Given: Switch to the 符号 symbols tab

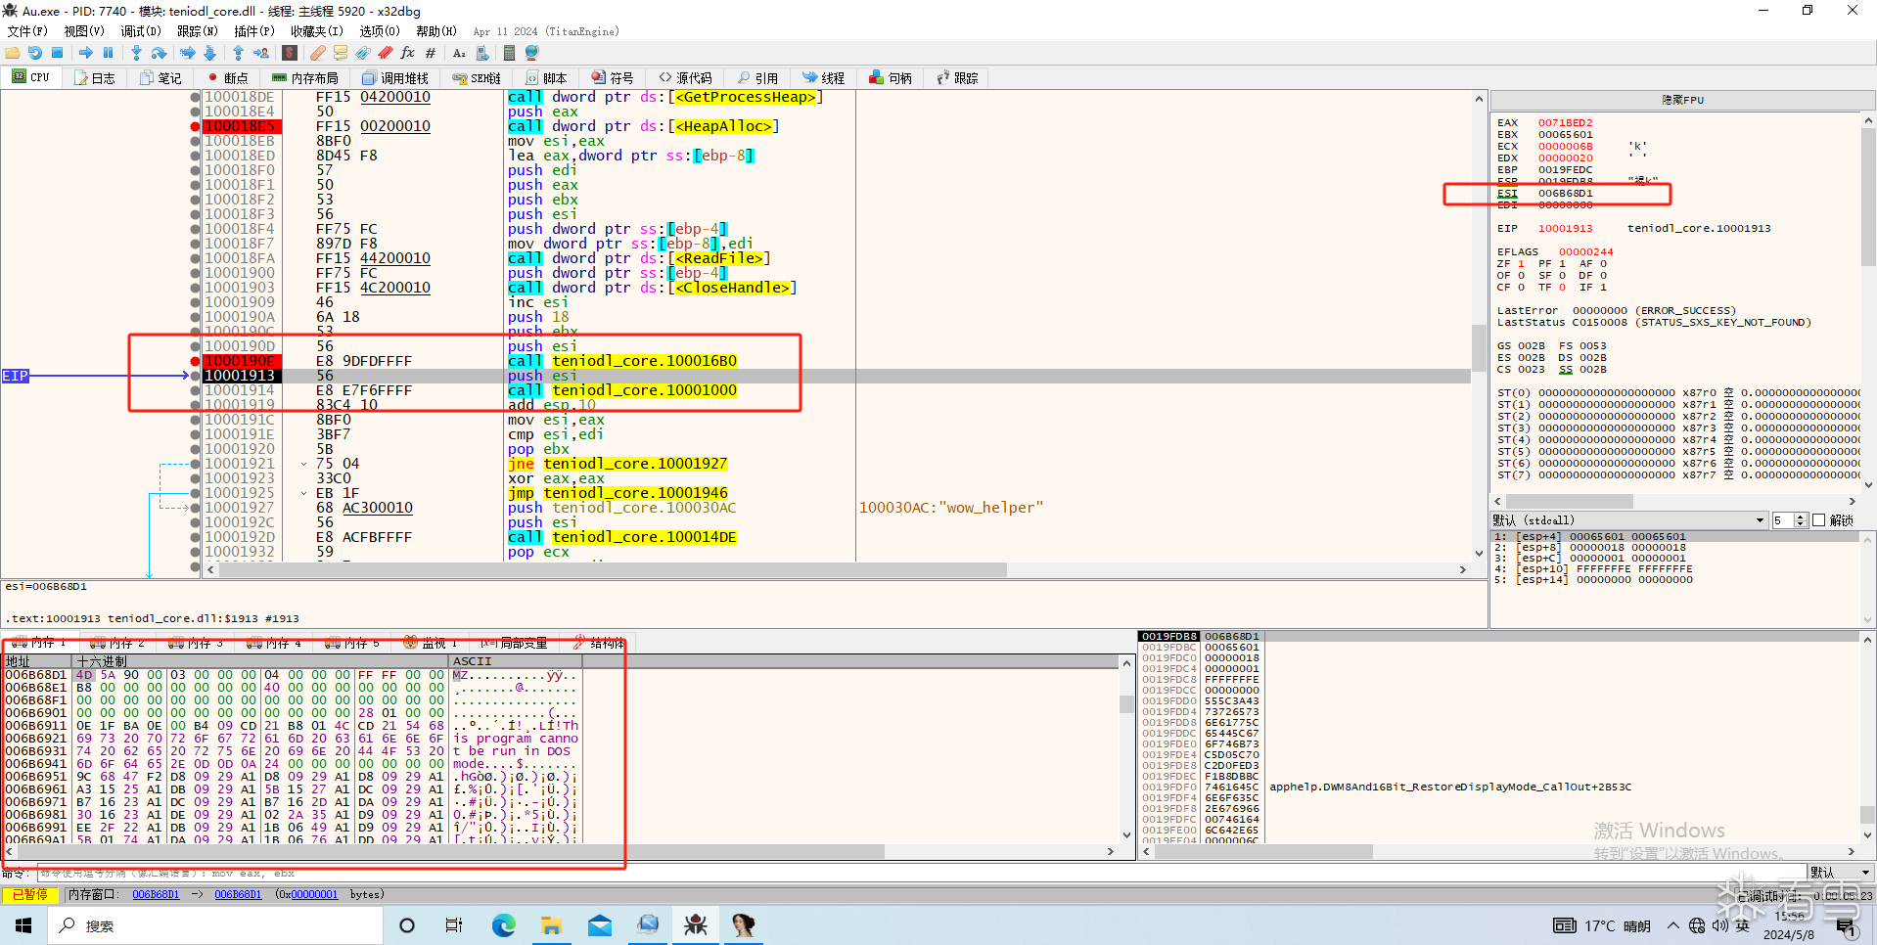Looking at the screenshot, I should coord(613,78).
